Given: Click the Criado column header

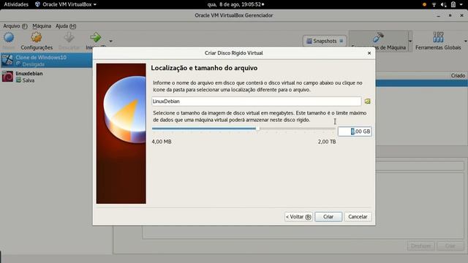Looking at the screenshot, I should (x=458, y=76).
